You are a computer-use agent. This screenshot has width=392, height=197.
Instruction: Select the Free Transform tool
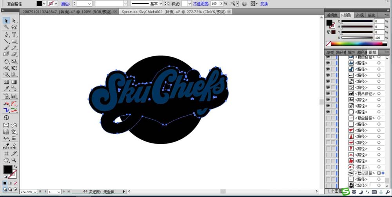[x=14, y=68]
